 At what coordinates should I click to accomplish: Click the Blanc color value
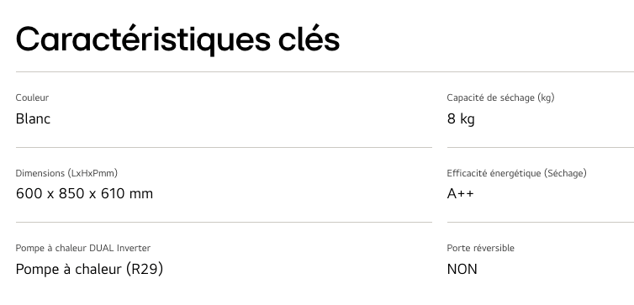pos(33,118)
